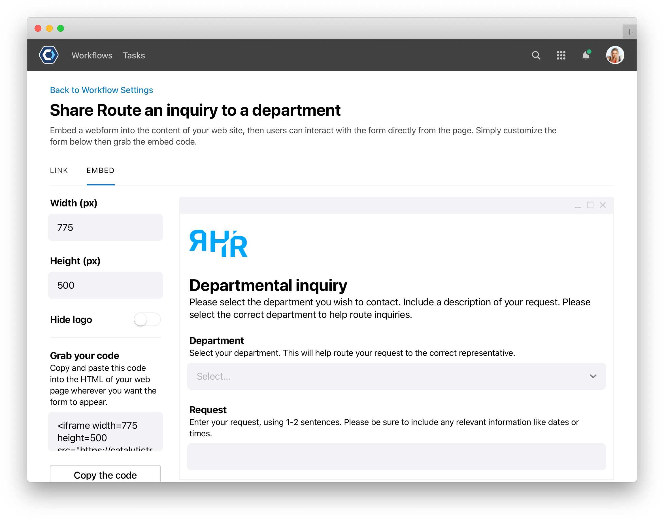Click Copy the code button
The height and width of the screenshot is (520, 664).
[105, 474]
